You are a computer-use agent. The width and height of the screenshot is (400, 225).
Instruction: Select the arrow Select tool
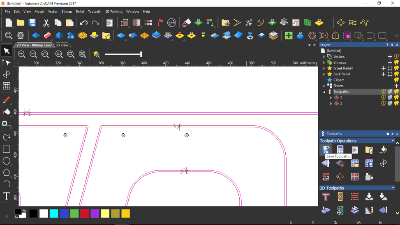(7, 51)
